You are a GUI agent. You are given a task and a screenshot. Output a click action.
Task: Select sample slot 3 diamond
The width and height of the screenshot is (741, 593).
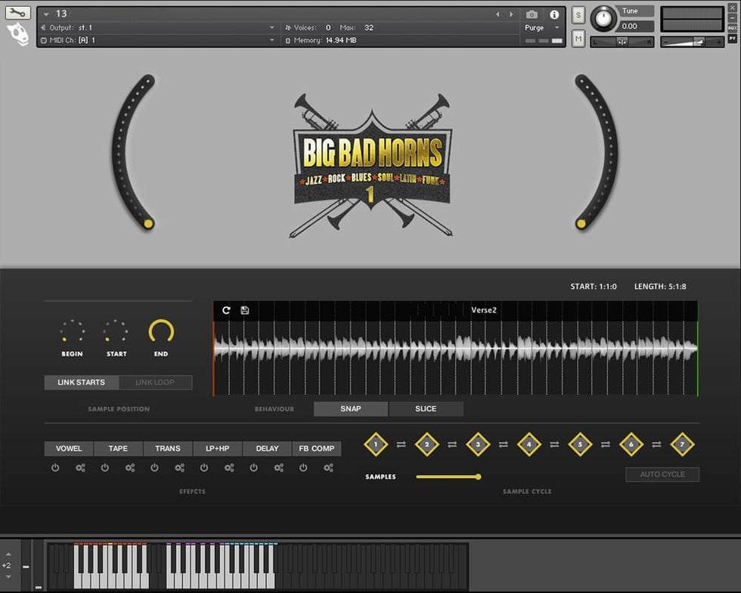pos(478,444)
